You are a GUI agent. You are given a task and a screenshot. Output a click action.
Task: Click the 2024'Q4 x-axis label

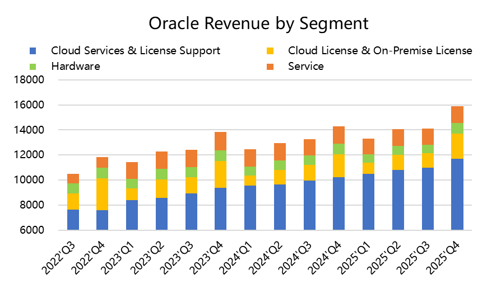click(326, 258)
